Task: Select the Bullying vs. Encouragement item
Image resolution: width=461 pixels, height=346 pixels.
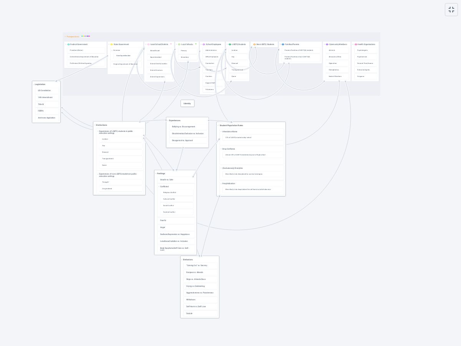Action: pos(184,126)
